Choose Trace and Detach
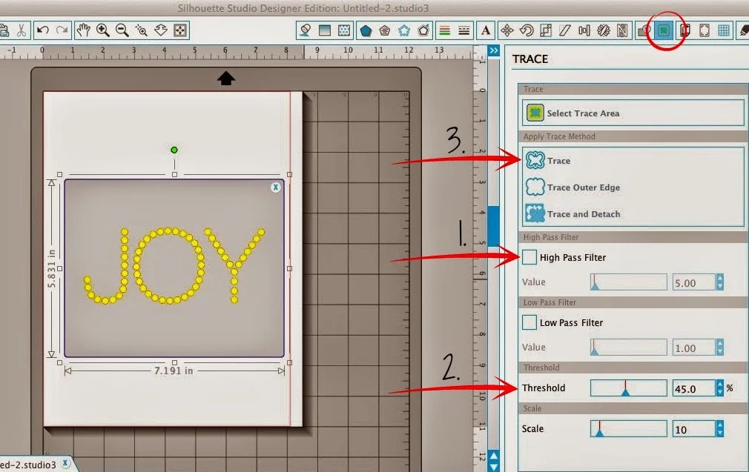This screenshot has height=472, width=749. 573,214
